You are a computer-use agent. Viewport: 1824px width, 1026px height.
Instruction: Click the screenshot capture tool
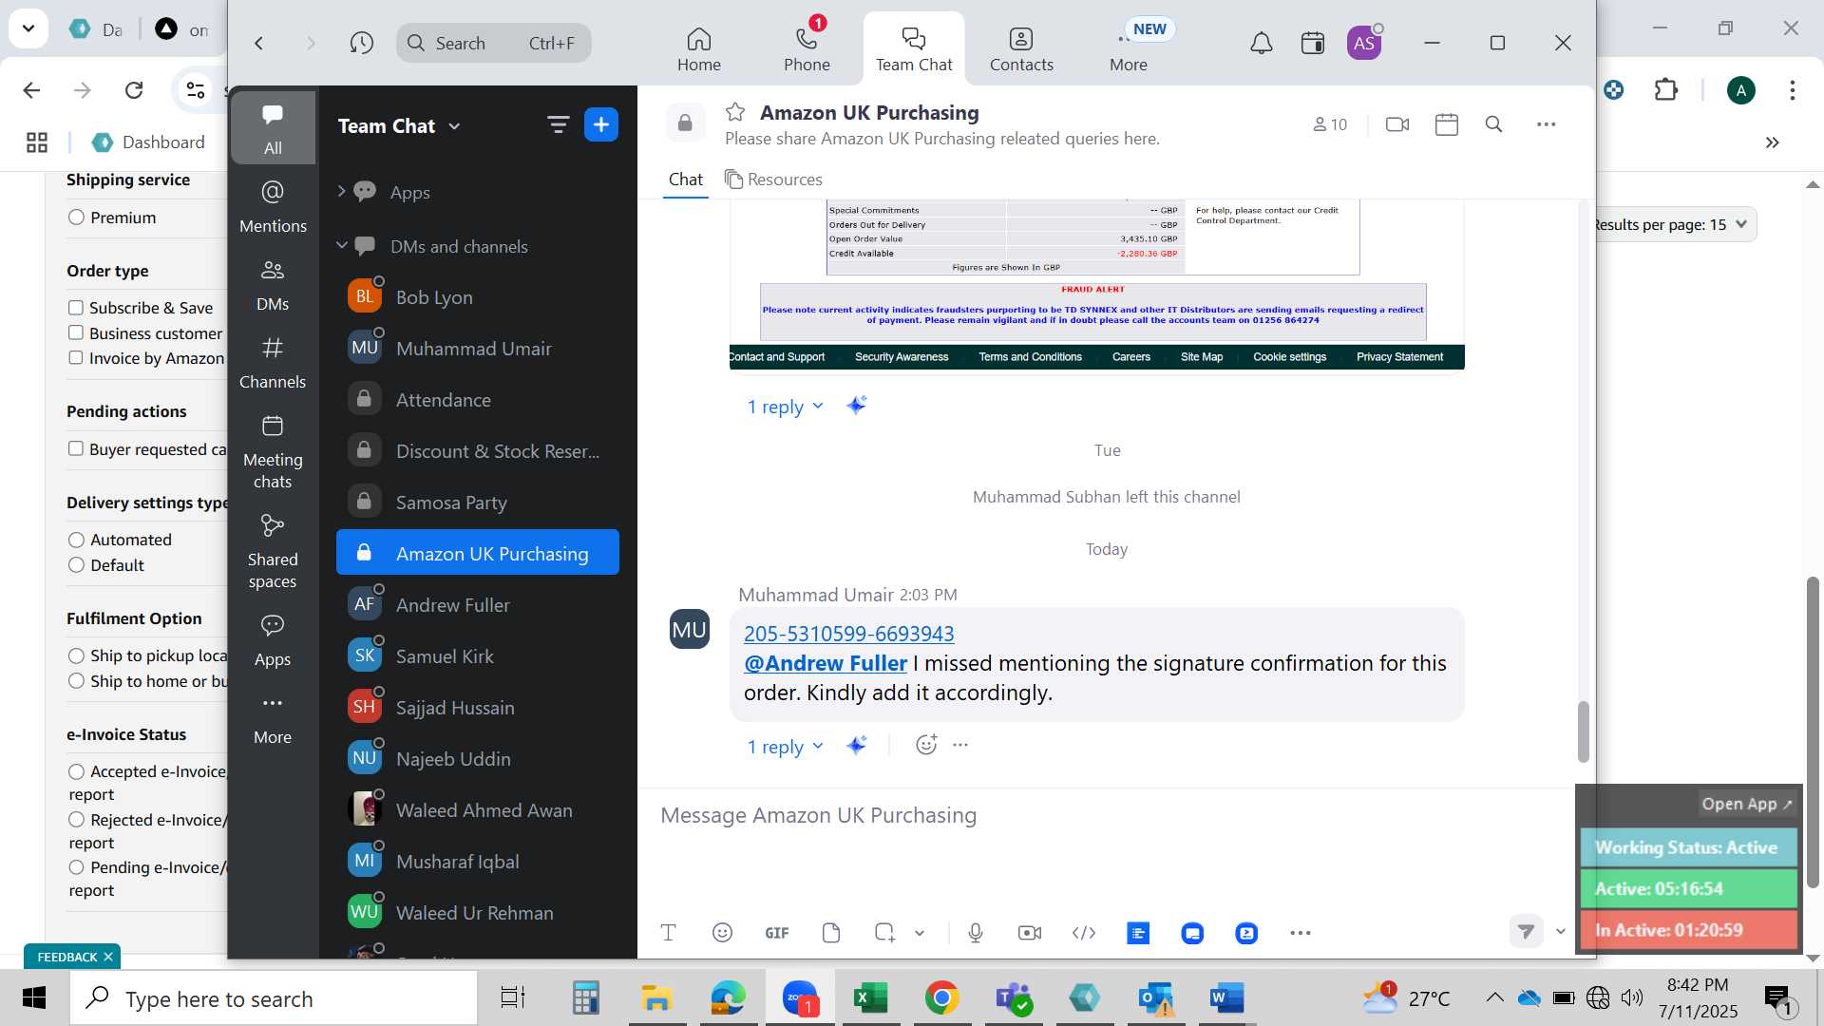click(884, 933)
